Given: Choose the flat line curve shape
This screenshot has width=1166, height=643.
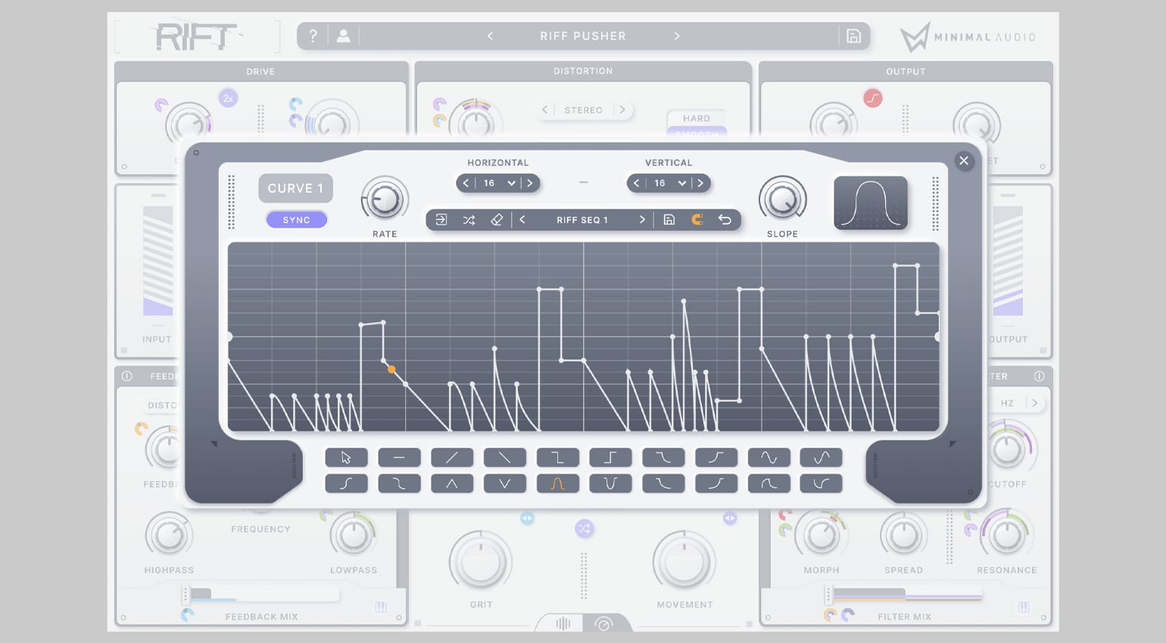Looking at the screenshot, I should (x=399, y=458).
